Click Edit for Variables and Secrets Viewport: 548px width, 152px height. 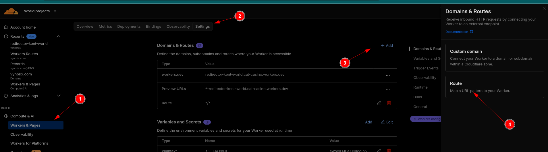click(387, 122)
